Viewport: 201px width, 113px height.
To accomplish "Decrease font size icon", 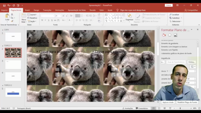I will coord(67,16).
